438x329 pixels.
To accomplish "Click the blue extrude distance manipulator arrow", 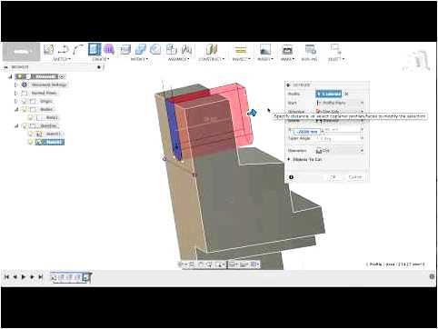I will click(252, 113).
